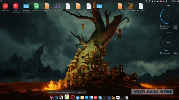Switch keyboard layout via US flag
Screen dimensions: 179x100
pos(161,1)
